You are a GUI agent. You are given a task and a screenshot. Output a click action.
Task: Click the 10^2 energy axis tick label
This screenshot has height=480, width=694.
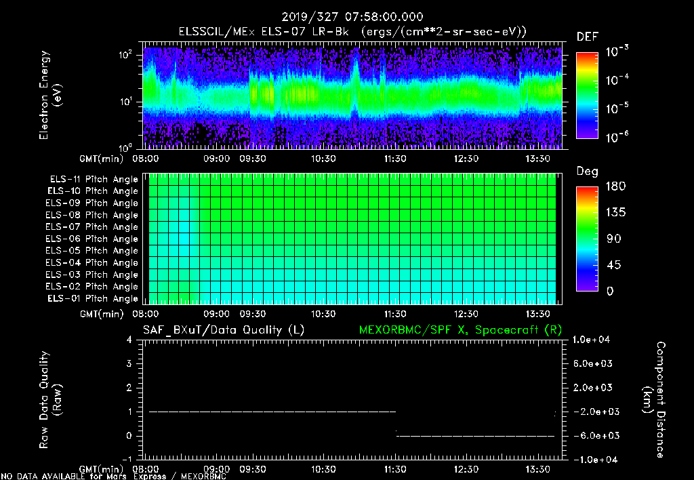[x=125, y=55]
